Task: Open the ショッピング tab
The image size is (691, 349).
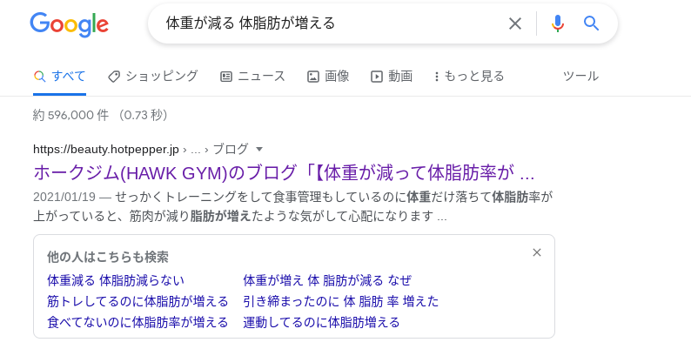Action: click(153, 77)
